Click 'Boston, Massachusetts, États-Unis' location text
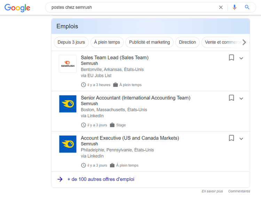 [114, 110]
